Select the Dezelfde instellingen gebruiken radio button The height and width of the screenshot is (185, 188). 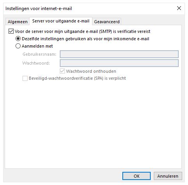pyautogui.click(x=18, y=39)
